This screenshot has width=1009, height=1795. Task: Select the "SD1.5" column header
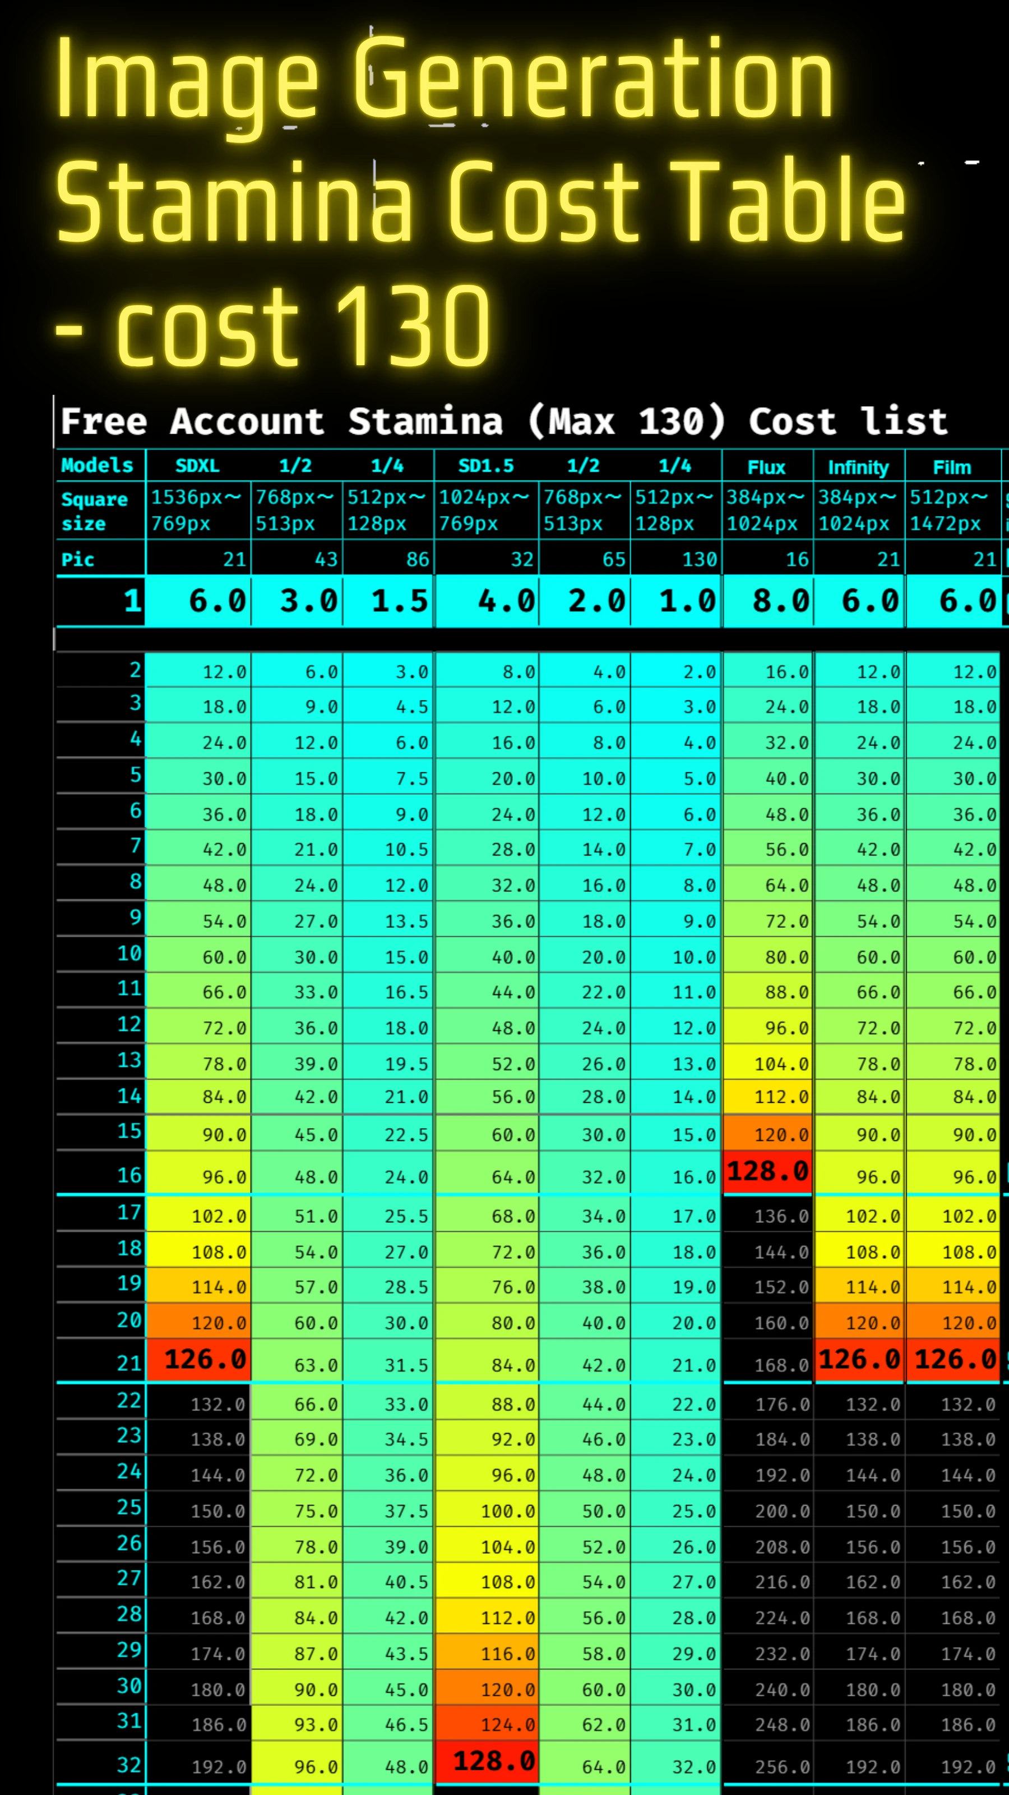[x=485, y=466]
